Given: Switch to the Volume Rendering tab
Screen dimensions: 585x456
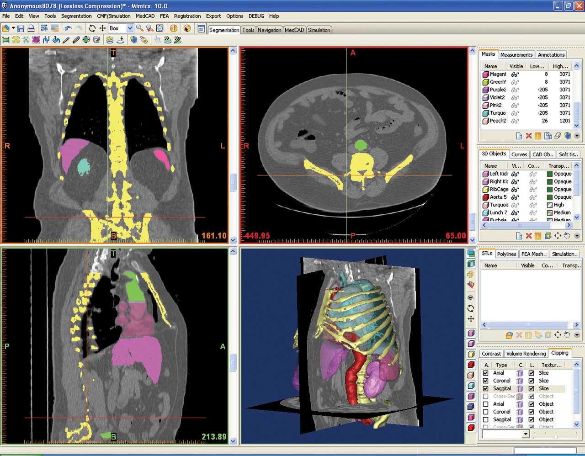Looking at the screenshot, I should pos(526,354).
